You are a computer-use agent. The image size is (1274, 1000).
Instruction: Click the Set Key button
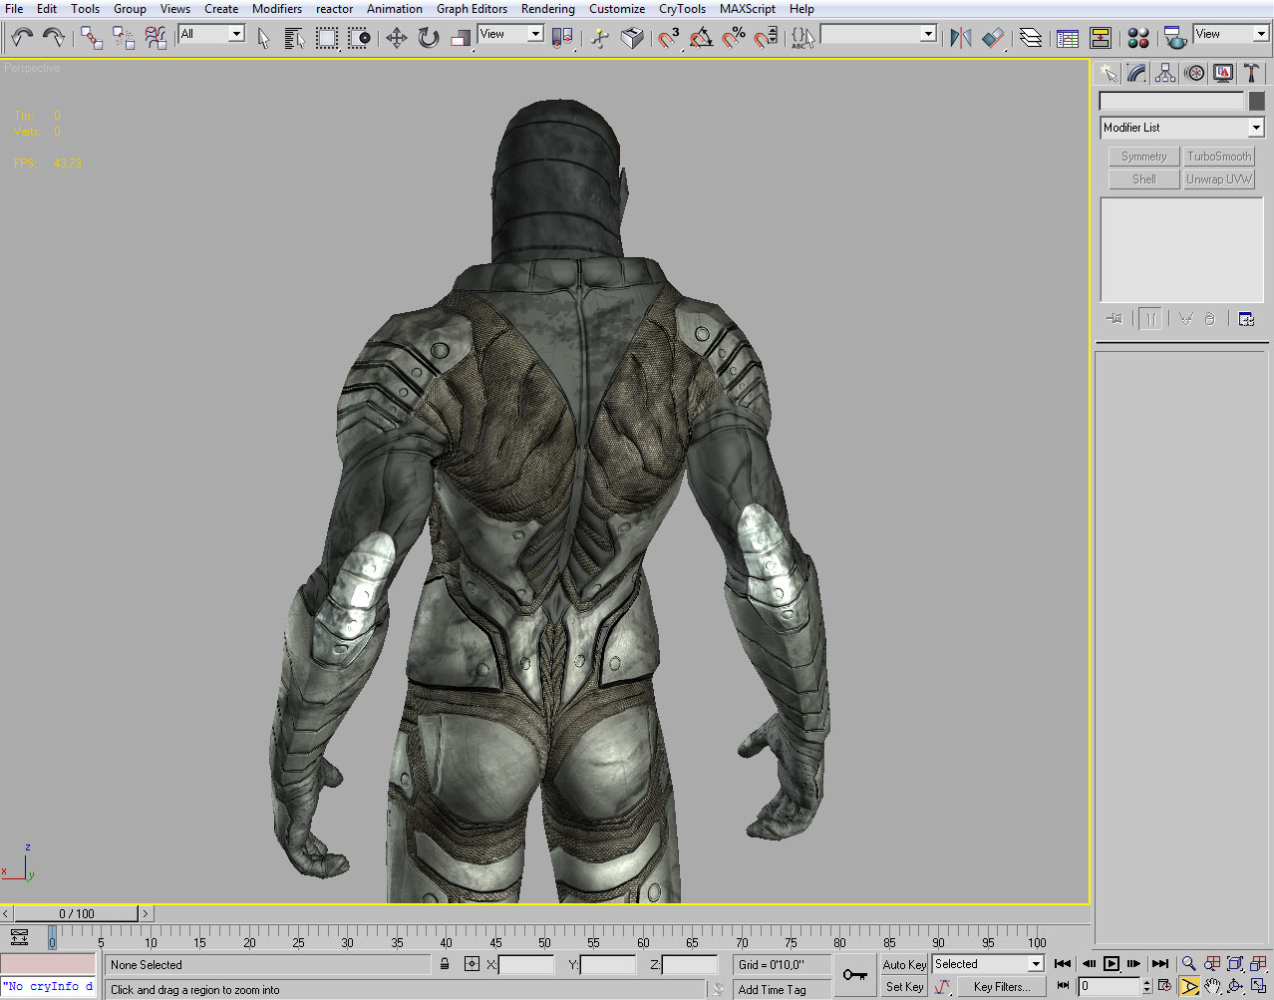coord(904,986)
